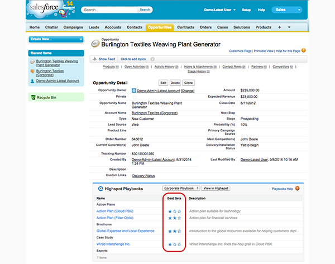
Task: Click the owner avatar icon beside Opportunity Owner
Action: coord(134,90)
